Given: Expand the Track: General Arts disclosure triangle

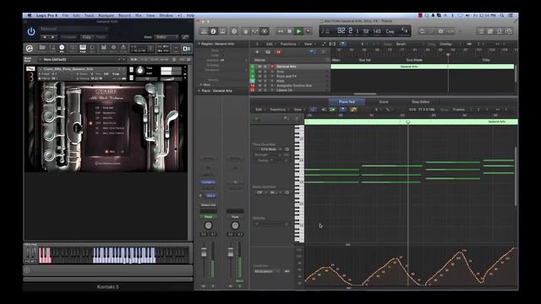Looking at the screenshot, I should point(199,90).
